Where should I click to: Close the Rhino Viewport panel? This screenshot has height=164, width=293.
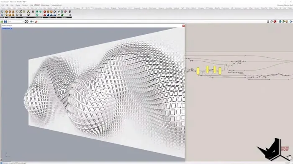[x=183, y=26]
